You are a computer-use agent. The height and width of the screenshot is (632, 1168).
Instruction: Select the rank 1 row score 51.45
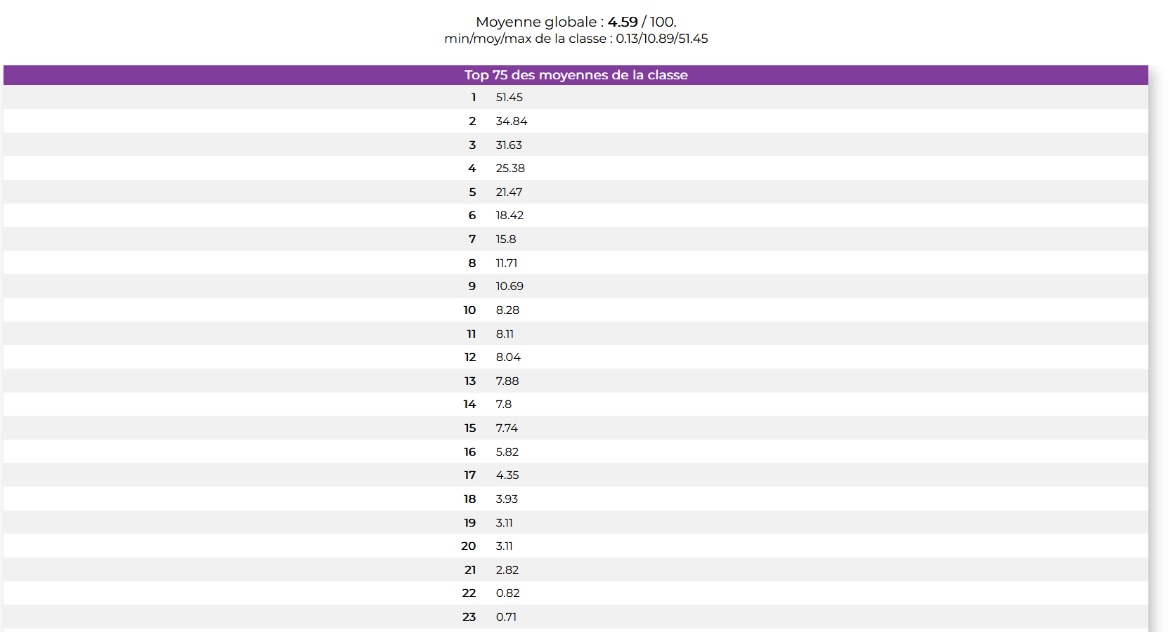point(509,98)
